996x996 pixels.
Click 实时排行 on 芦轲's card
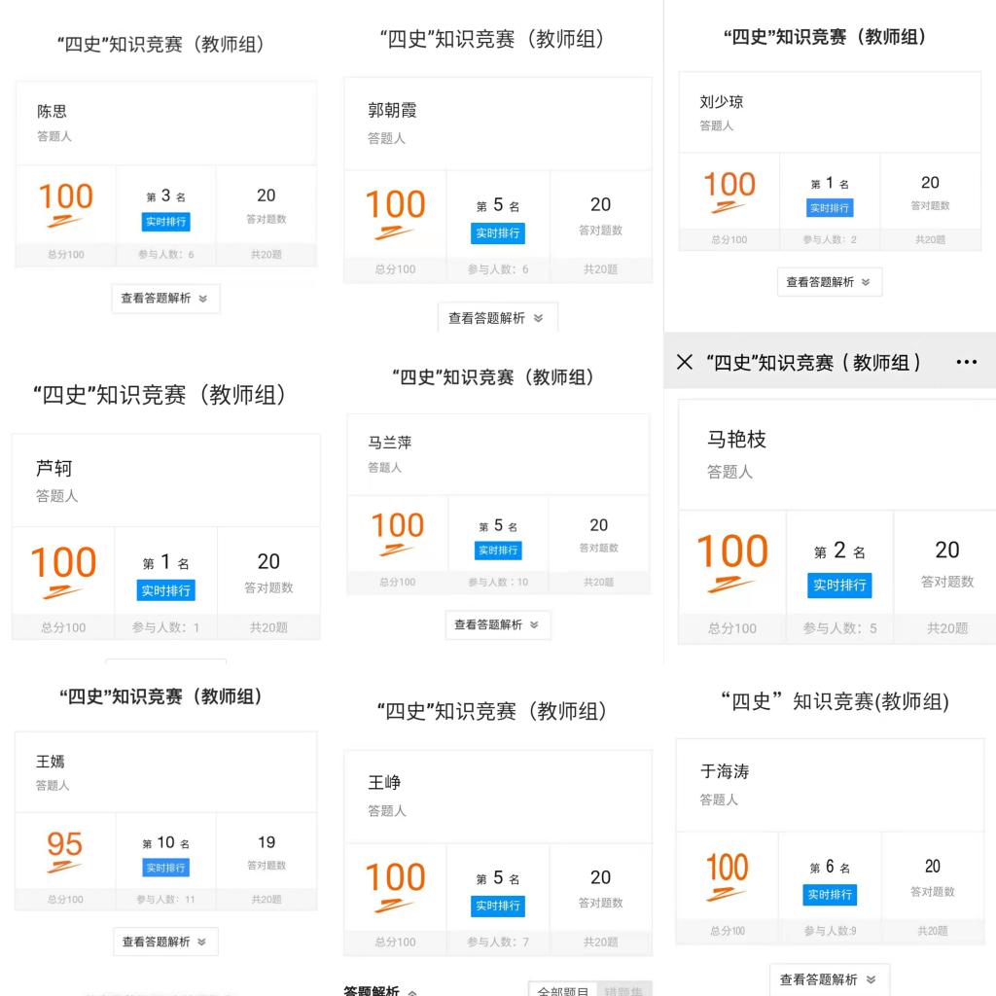click(x=165, y=590)
